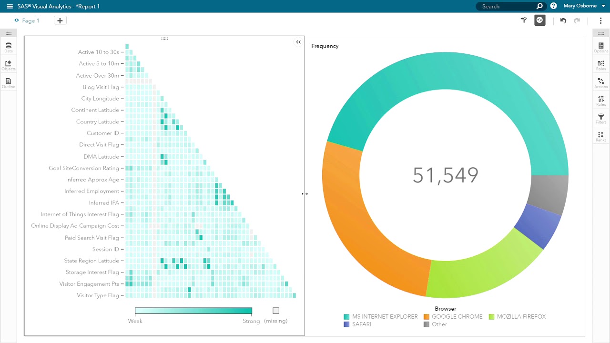
Task: Click the Session ID axis label
Action: (x=106, y=249)
